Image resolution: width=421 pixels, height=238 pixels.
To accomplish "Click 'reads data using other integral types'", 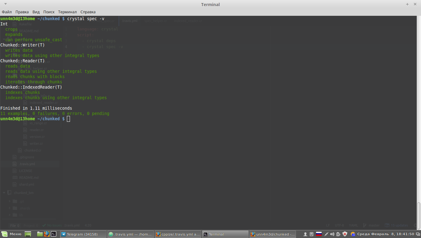I will click(x=51, y=71).
